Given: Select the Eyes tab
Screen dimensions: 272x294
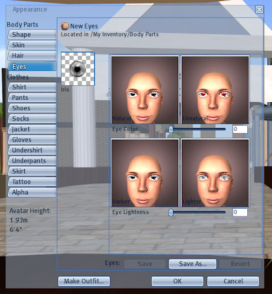Looking at the screenshot, I should (x=32, y=67).
